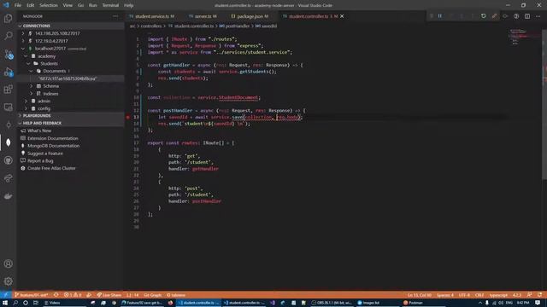The image size is (547, 307).
Task: Open the Go menu
Action: tap(80, 5)
